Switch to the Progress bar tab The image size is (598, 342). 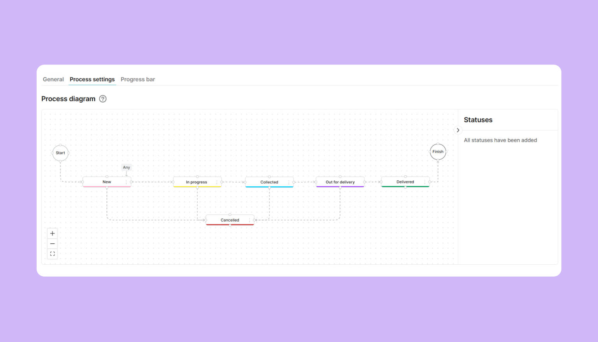tap(138, 79)
